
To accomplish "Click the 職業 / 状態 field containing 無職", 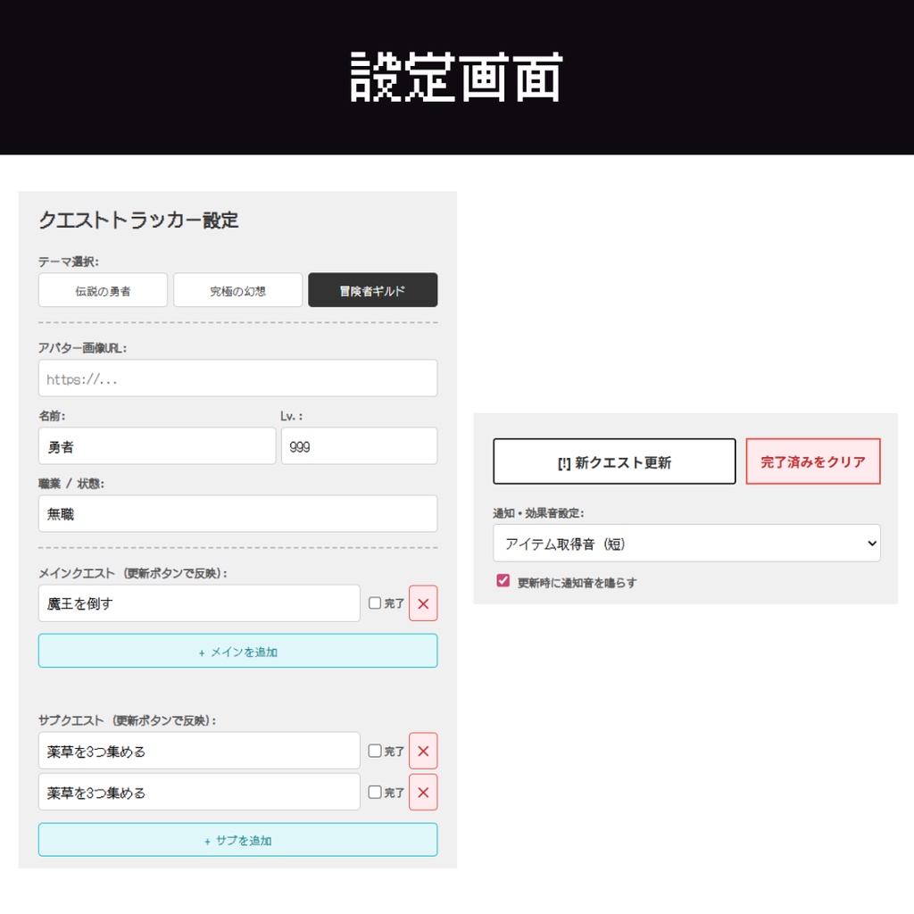I will pyautogui.click(x=237, y=513).
